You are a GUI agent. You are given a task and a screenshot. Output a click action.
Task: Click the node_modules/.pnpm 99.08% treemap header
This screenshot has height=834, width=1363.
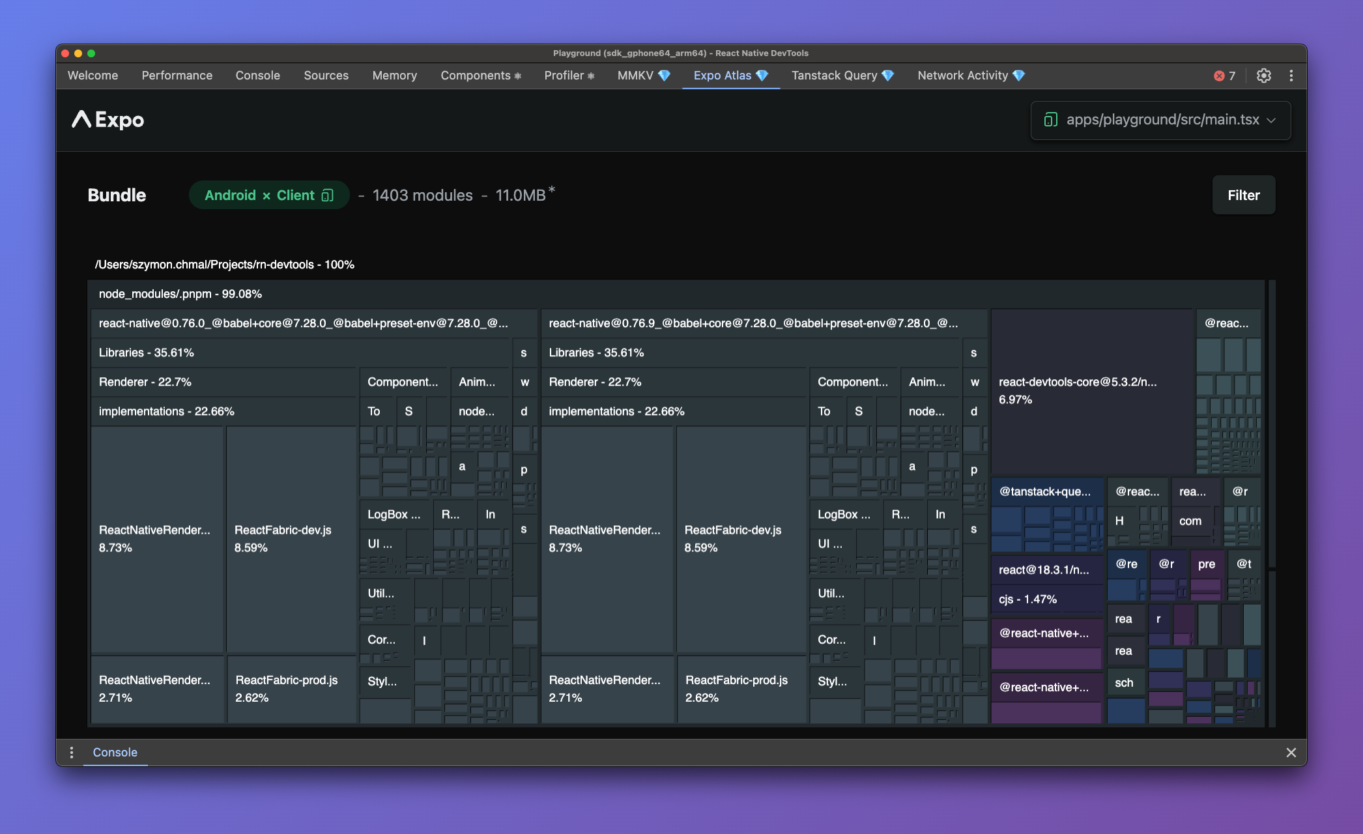click(676, 295)
